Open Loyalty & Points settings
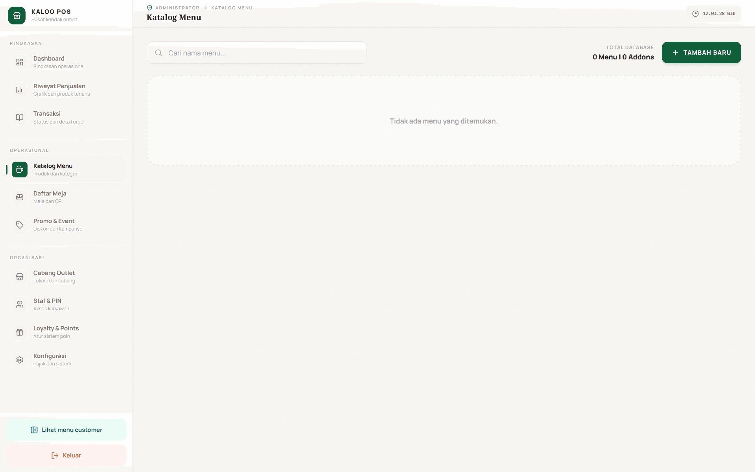This screenshot has height=472, width=755. (66, 332)
